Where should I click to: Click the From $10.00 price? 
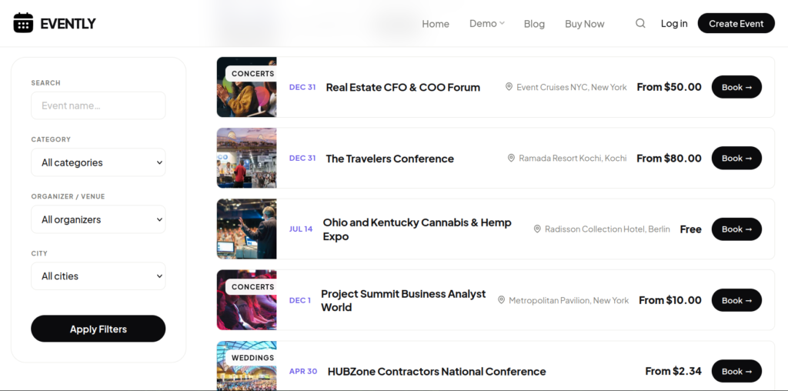point(670,300)
